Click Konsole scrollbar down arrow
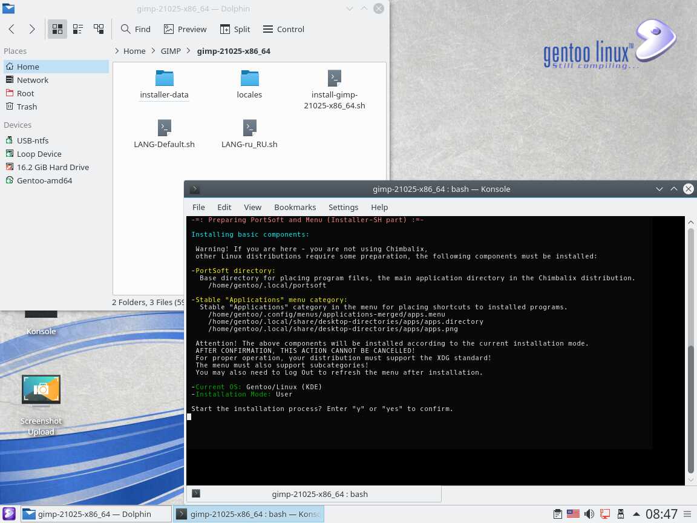697x523 pixels. pyautogui.click(x=691, y=480)
